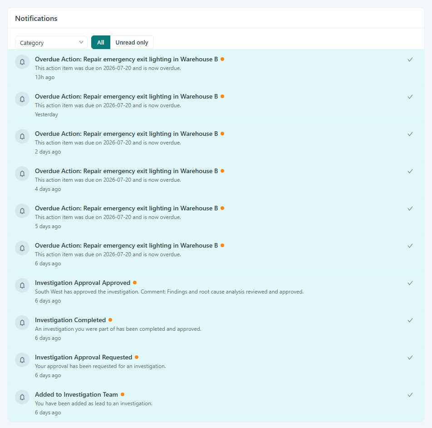Mark the Yesterday overdue notification as read

410,97
